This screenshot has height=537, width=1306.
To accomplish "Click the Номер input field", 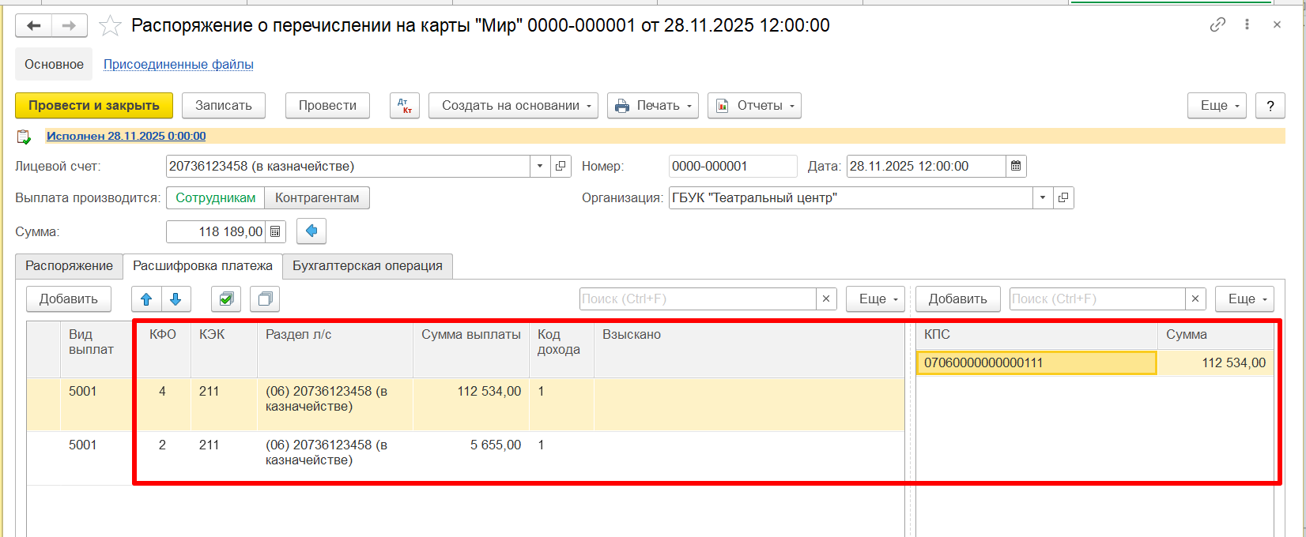I will (732, 166).
